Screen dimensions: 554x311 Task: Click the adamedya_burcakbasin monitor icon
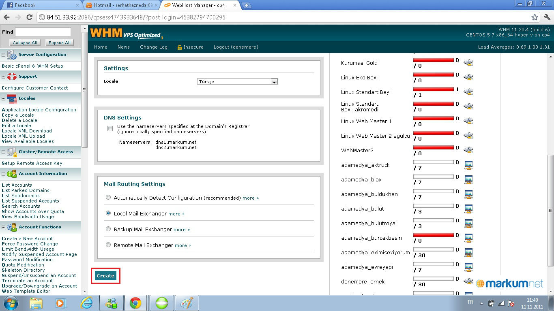468,238
